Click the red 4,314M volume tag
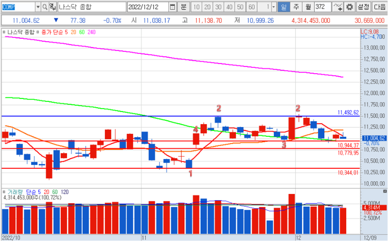This screenshot has width=388, height=241. tap(374, 208)
